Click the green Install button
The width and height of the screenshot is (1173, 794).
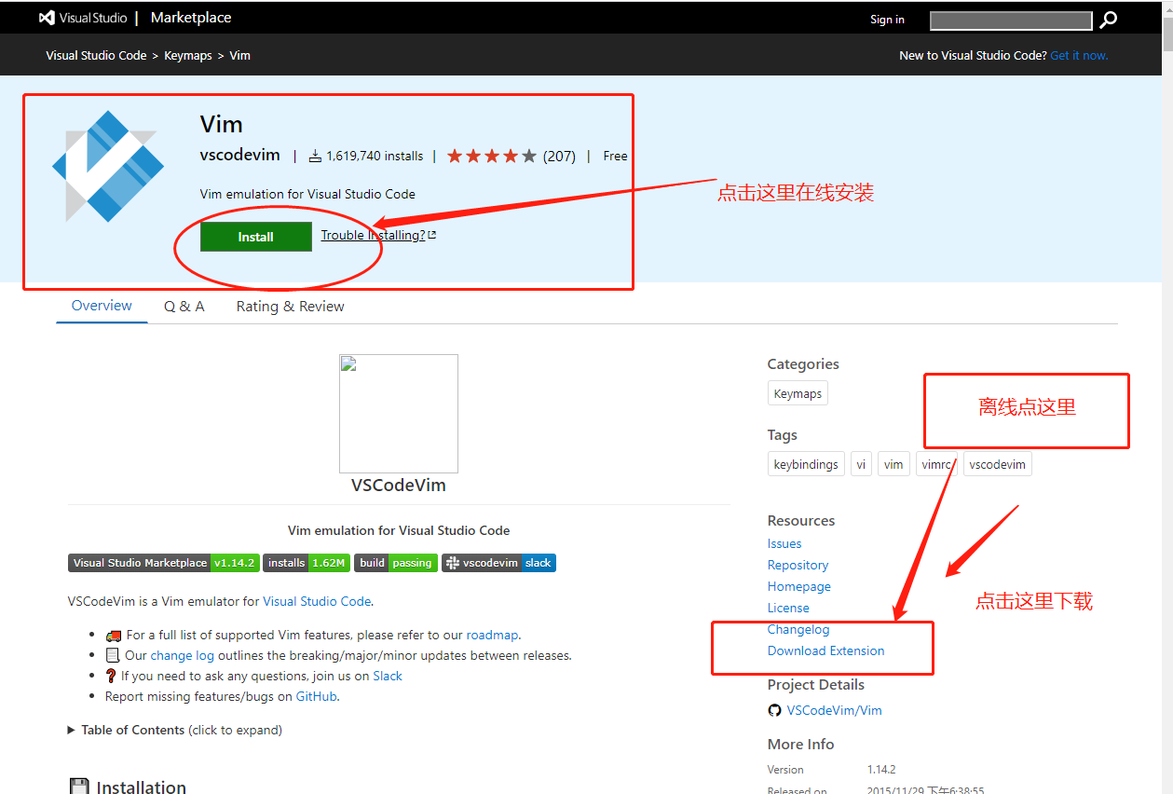click(255, 237)
